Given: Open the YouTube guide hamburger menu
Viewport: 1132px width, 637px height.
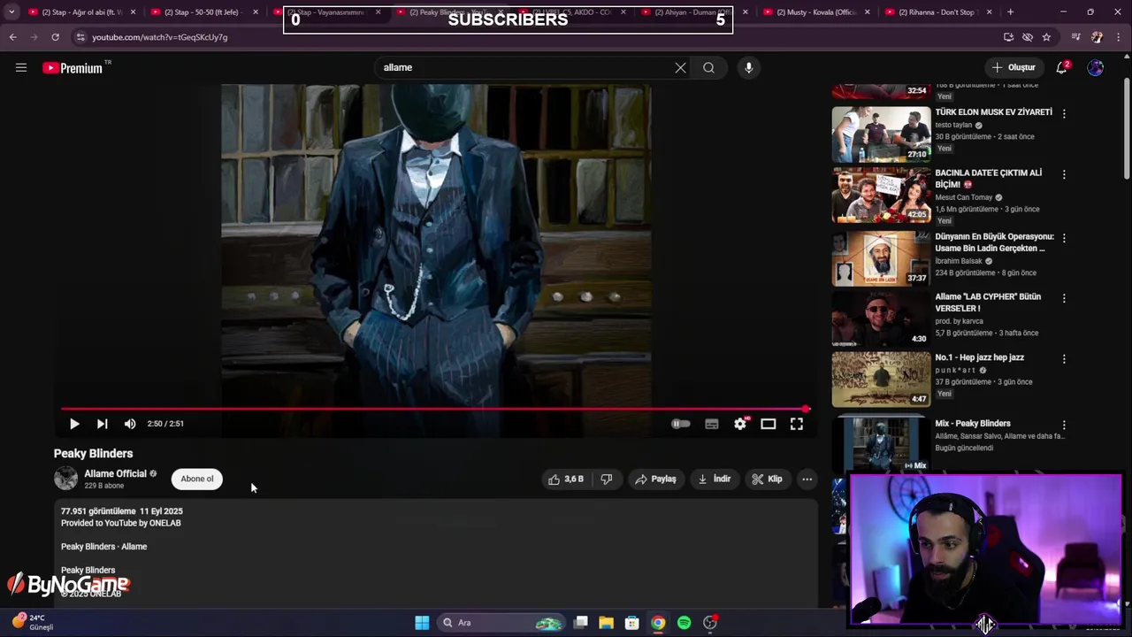Looking at the screenshot, I should [21, 67].
